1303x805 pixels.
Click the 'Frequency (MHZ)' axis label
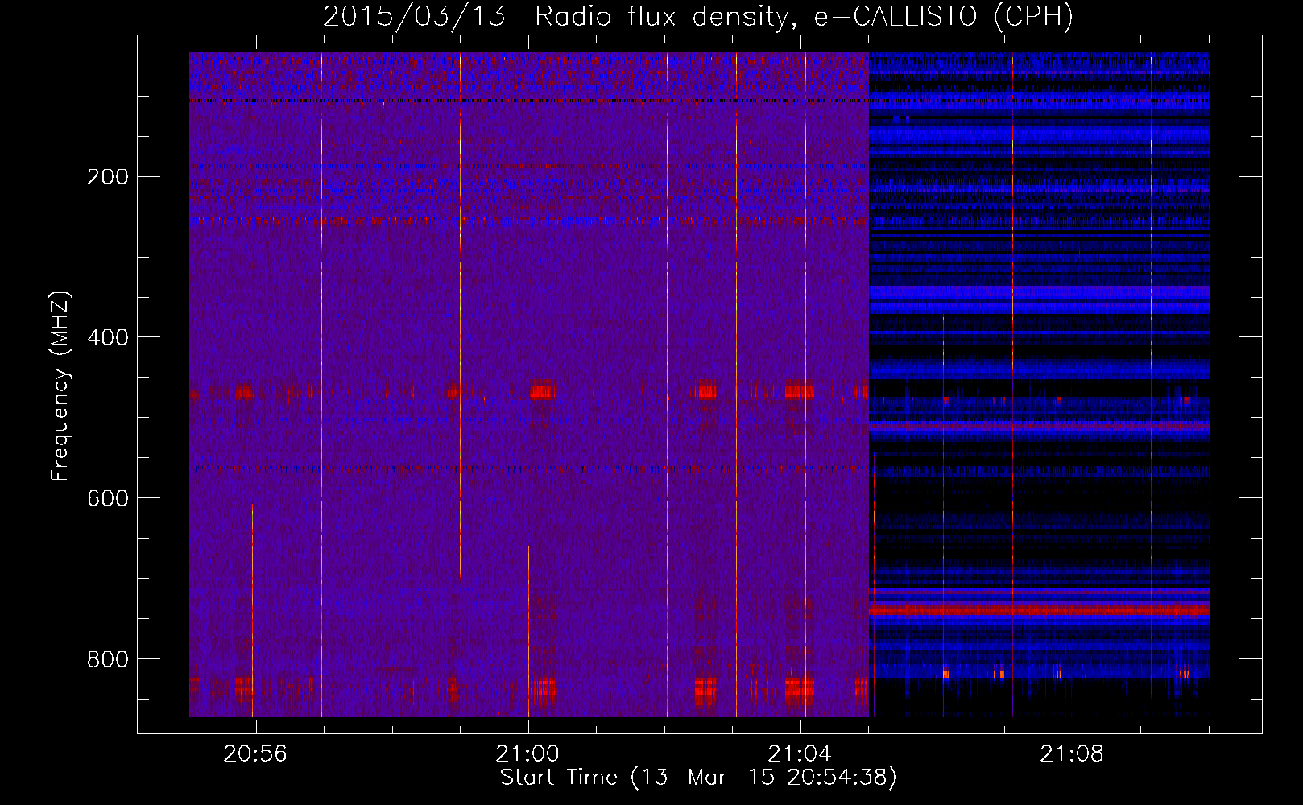61,386
